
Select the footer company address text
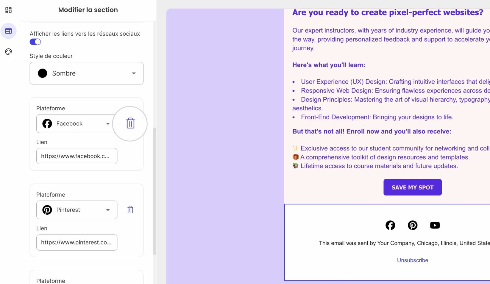[x=404, y=243]
